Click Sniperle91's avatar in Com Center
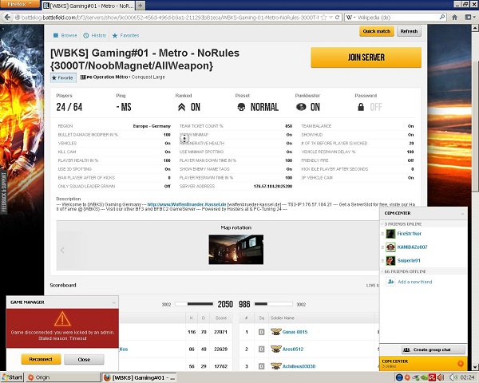Screen dimensions: 479x383 coord(390,261)
